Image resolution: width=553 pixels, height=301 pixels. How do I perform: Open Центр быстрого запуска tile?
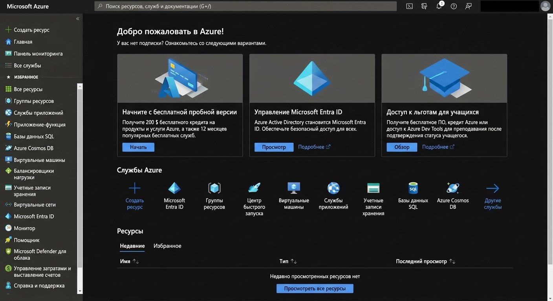(254, 199)
